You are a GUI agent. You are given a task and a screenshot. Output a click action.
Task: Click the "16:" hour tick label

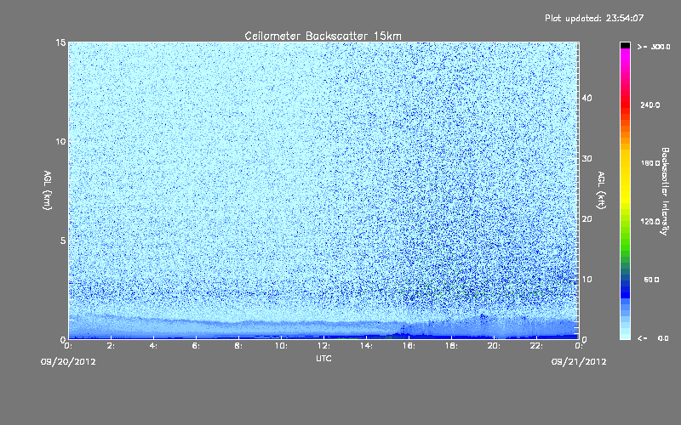pyautogui.click(x=409, y=346)
